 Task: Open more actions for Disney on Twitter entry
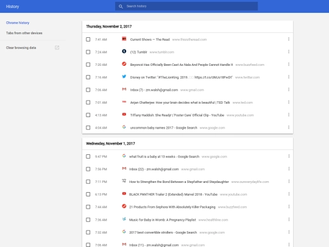click(289, 77)
